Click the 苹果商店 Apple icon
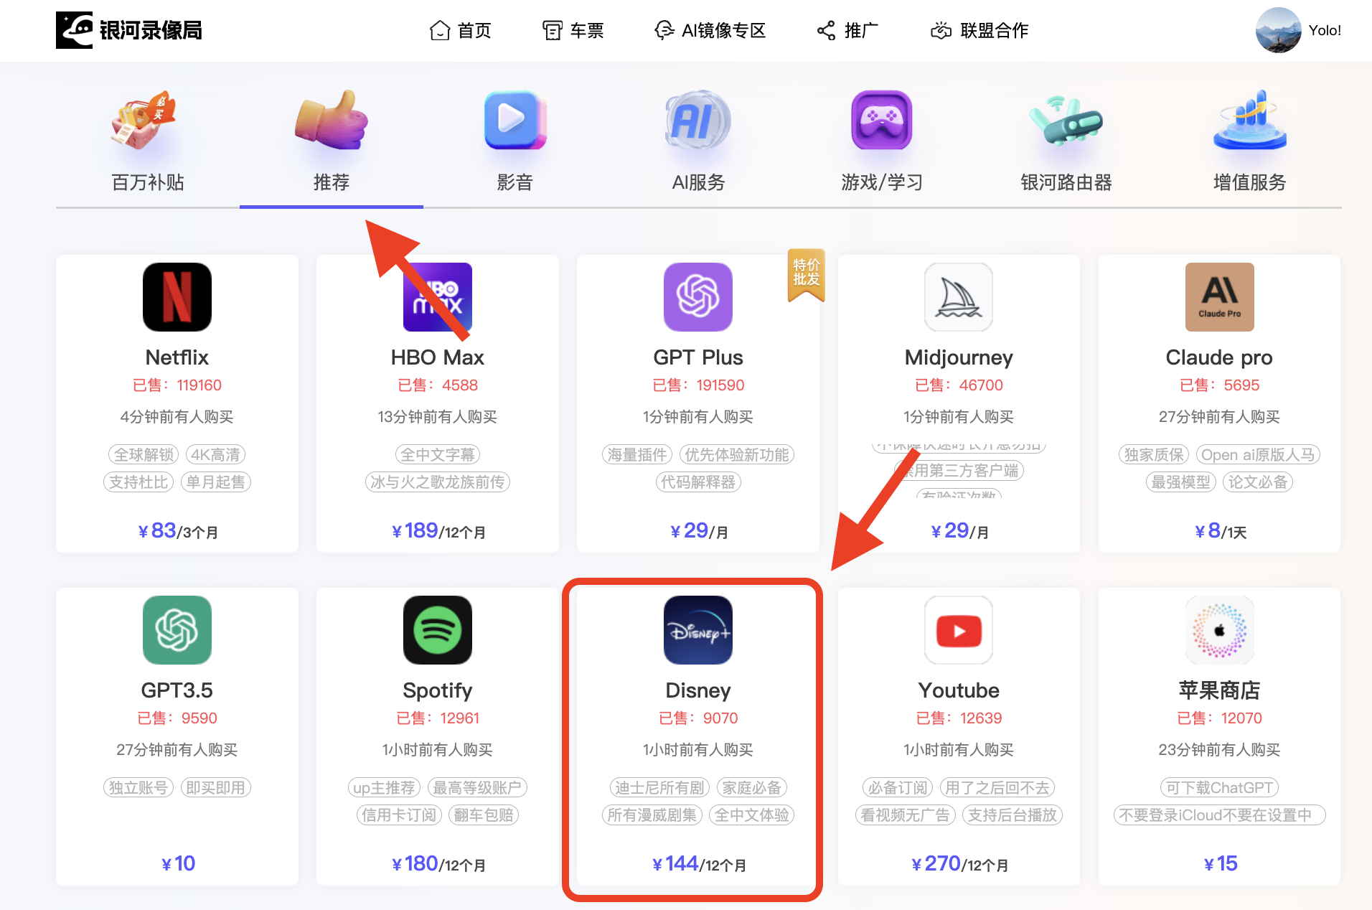 (x=1219, y=630)
